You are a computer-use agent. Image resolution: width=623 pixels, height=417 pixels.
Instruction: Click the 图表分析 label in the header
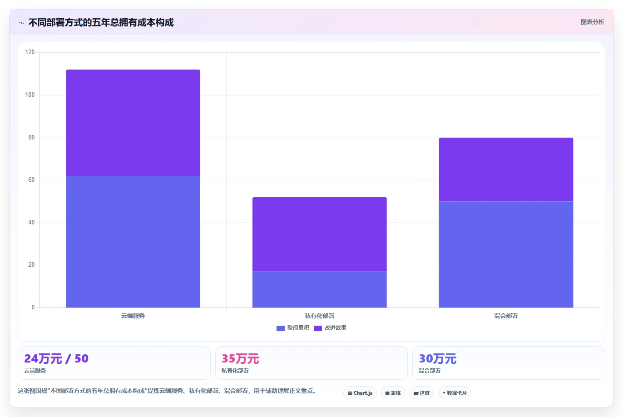[592, 22]
